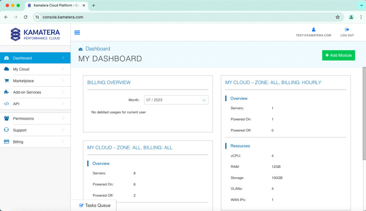Expand the My Cloud chevron arrow

coord(63,69)
